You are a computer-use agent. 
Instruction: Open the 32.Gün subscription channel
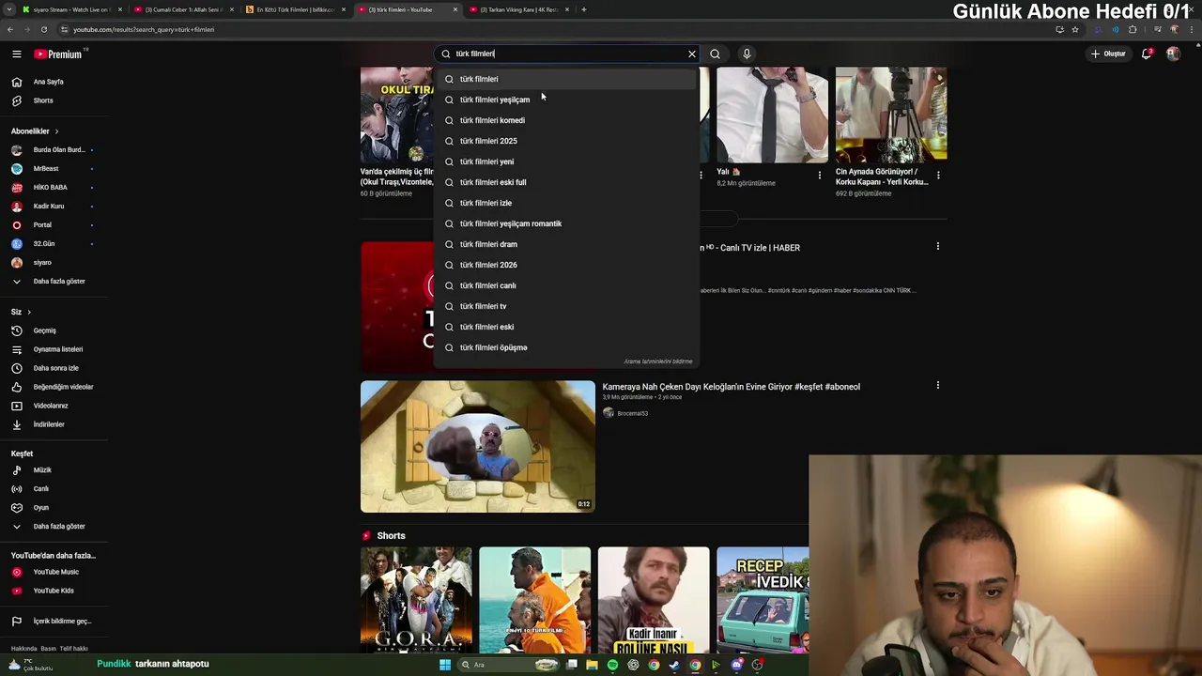(x=44, y=244)
